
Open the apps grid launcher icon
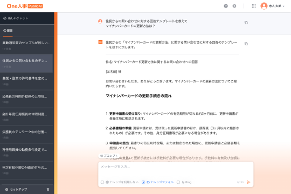[x=254, y=6]
